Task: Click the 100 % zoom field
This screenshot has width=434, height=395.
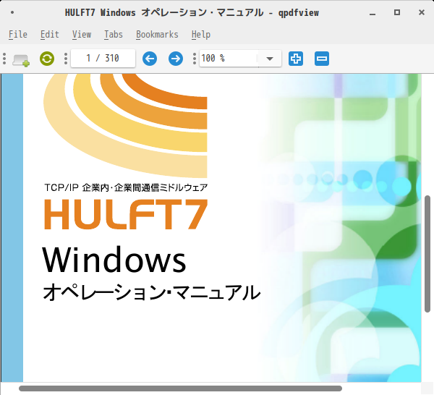Action: click(x=229, y=59)
